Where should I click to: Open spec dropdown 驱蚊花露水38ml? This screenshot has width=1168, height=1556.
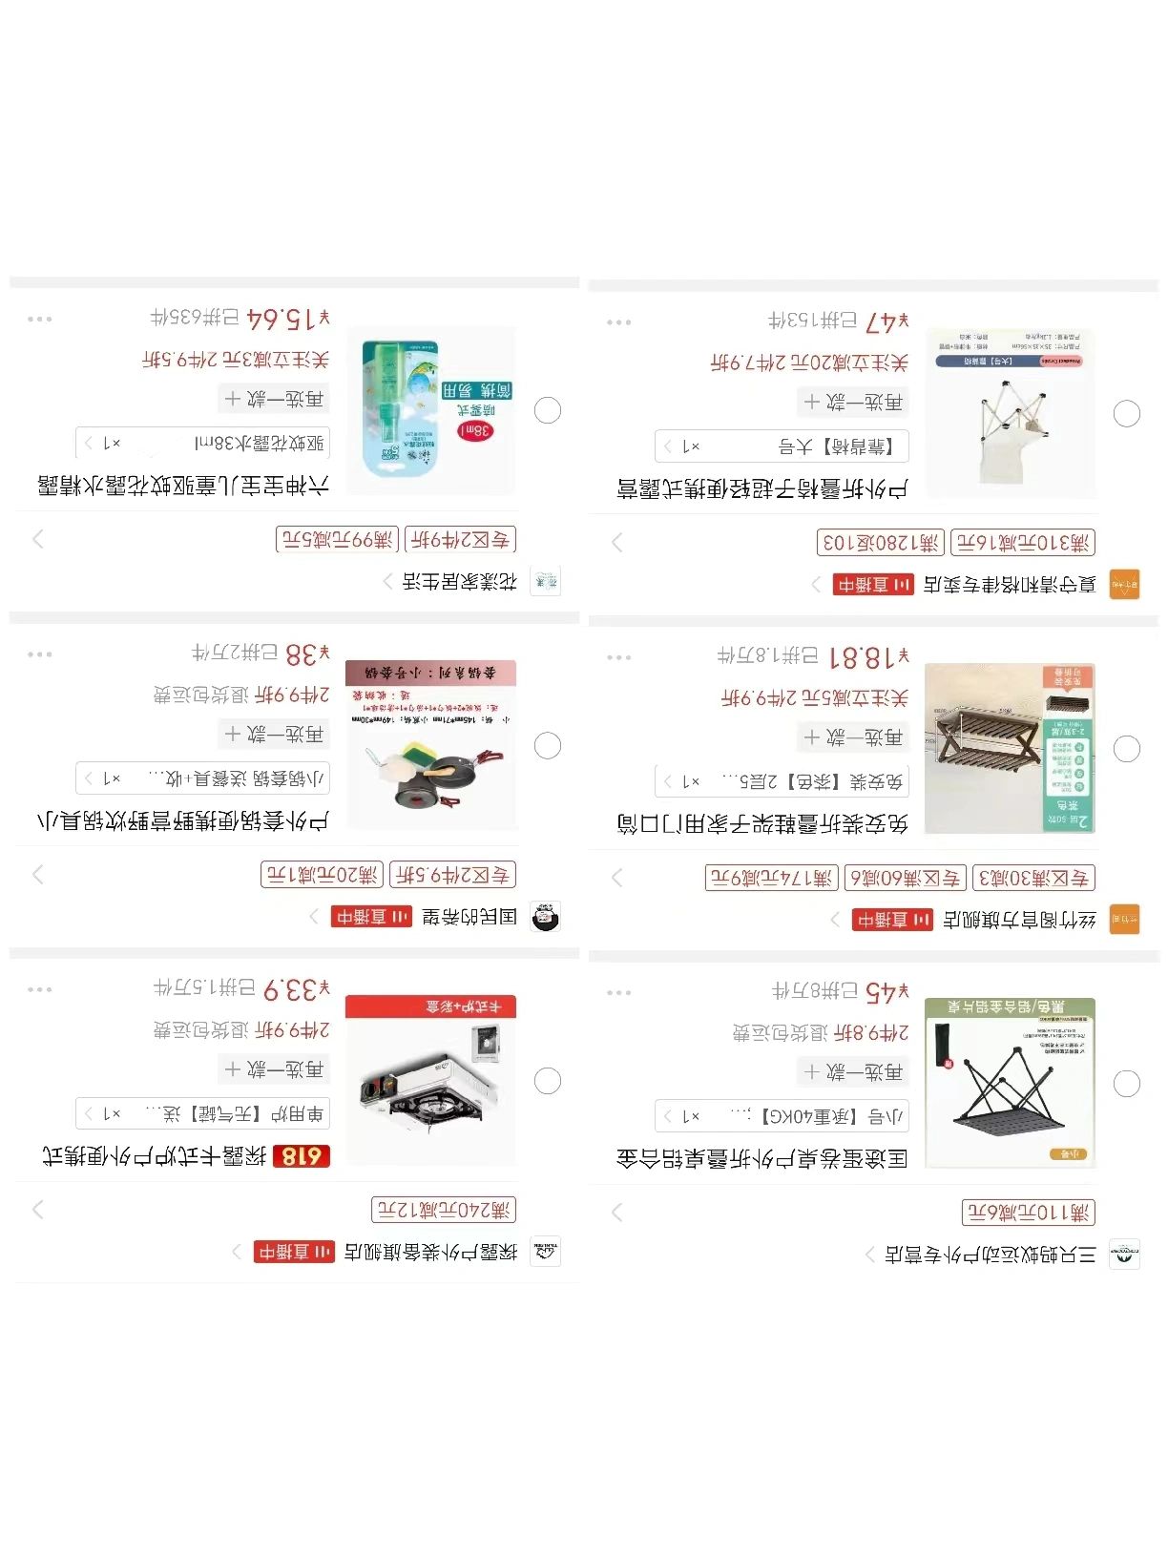point(202,443)
